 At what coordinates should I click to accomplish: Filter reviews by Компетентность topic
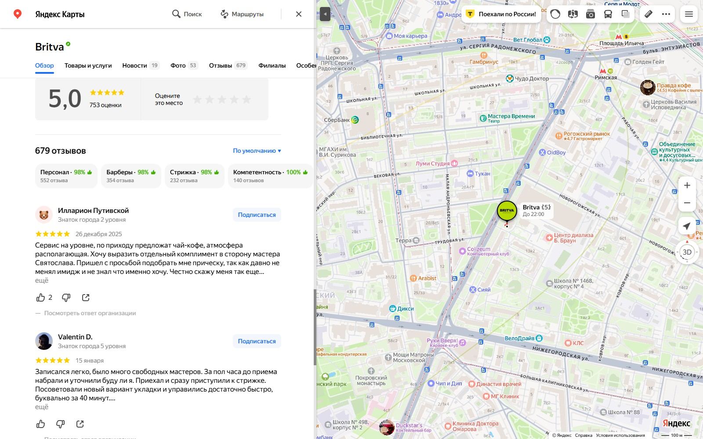pyautogui.click(x=270, y=176)
